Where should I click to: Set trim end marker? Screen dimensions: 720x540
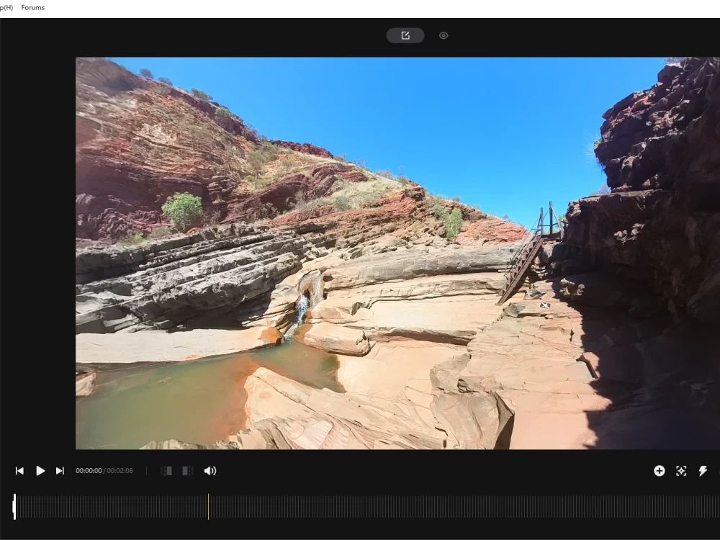pyautogui.click(x=187, y=471)
